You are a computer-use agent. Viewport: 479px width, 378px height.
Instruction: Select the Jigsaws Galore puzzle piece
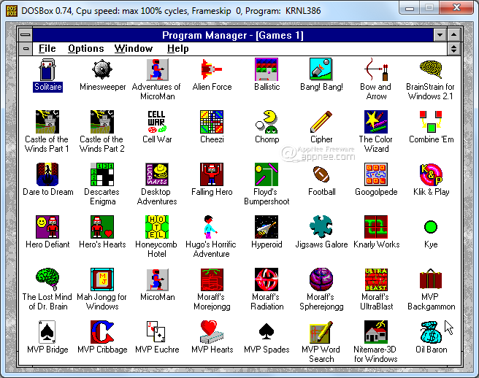tap(321, 227)
